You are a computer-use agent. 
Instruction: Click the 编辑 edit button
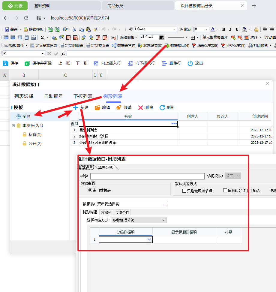(x=102, y=107)
